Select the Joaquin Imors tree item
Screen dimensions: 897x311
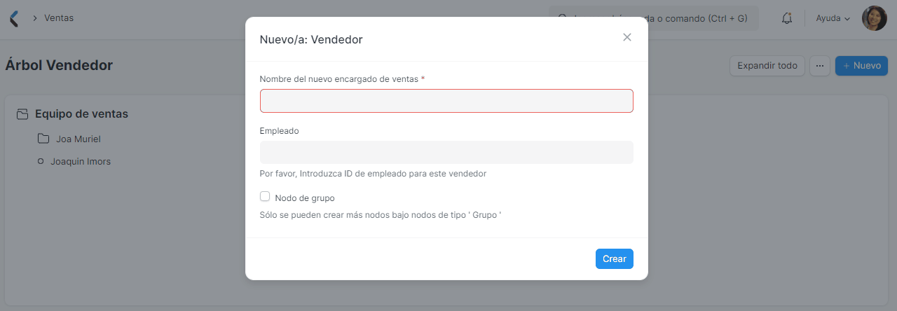point(81,161)
